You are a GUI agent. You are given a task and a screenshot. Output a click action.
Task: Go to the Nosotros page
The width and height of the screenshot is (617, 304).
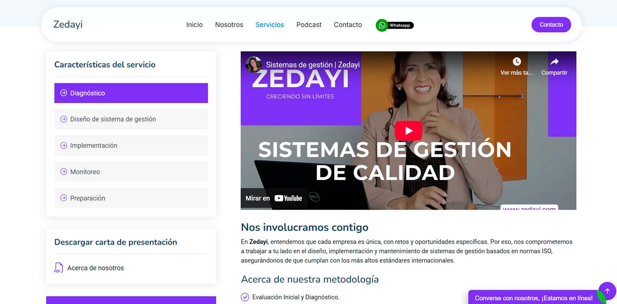pos(229,25)
